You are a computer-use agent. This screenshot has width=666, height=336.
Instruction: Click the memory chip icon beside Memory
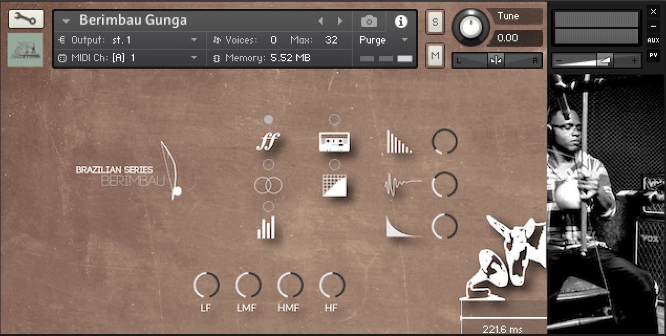coord(216,58)
